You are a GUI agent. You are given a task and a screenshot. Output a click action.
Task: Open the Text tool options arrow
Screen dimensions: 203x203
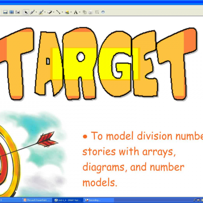80,12
